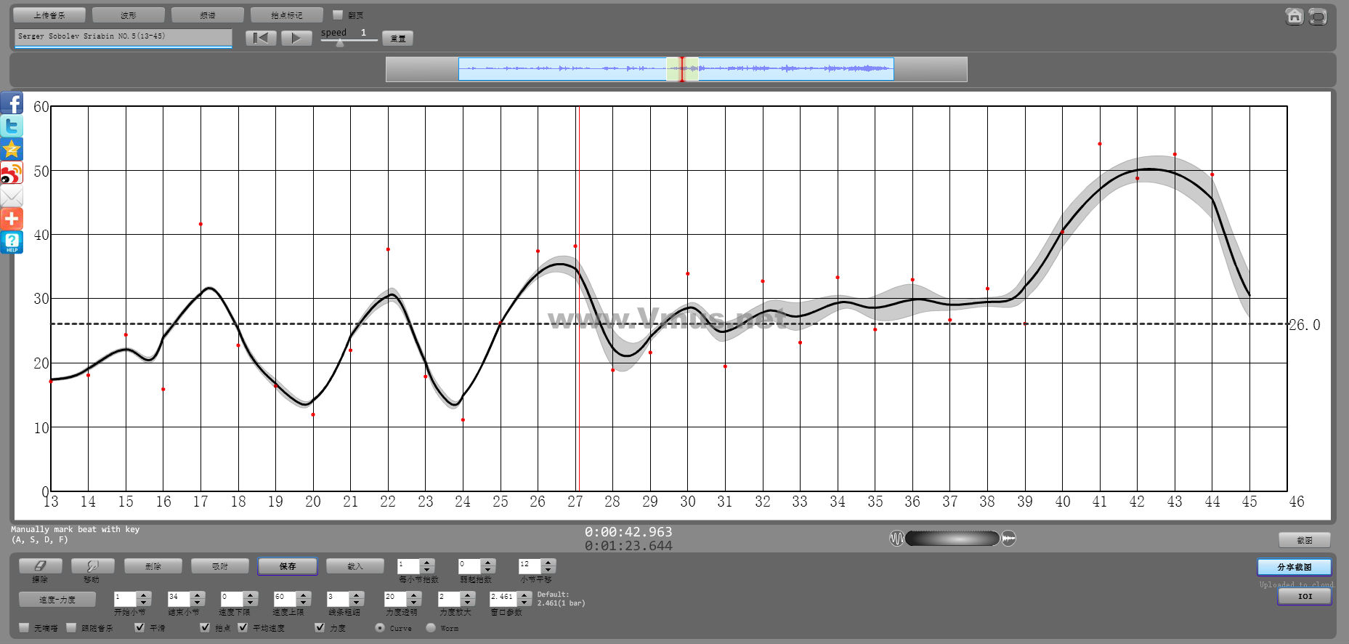Take a screenshot with 截图 button
The height and width of the screenshot is (644, 1349).
click(1305, 540)
